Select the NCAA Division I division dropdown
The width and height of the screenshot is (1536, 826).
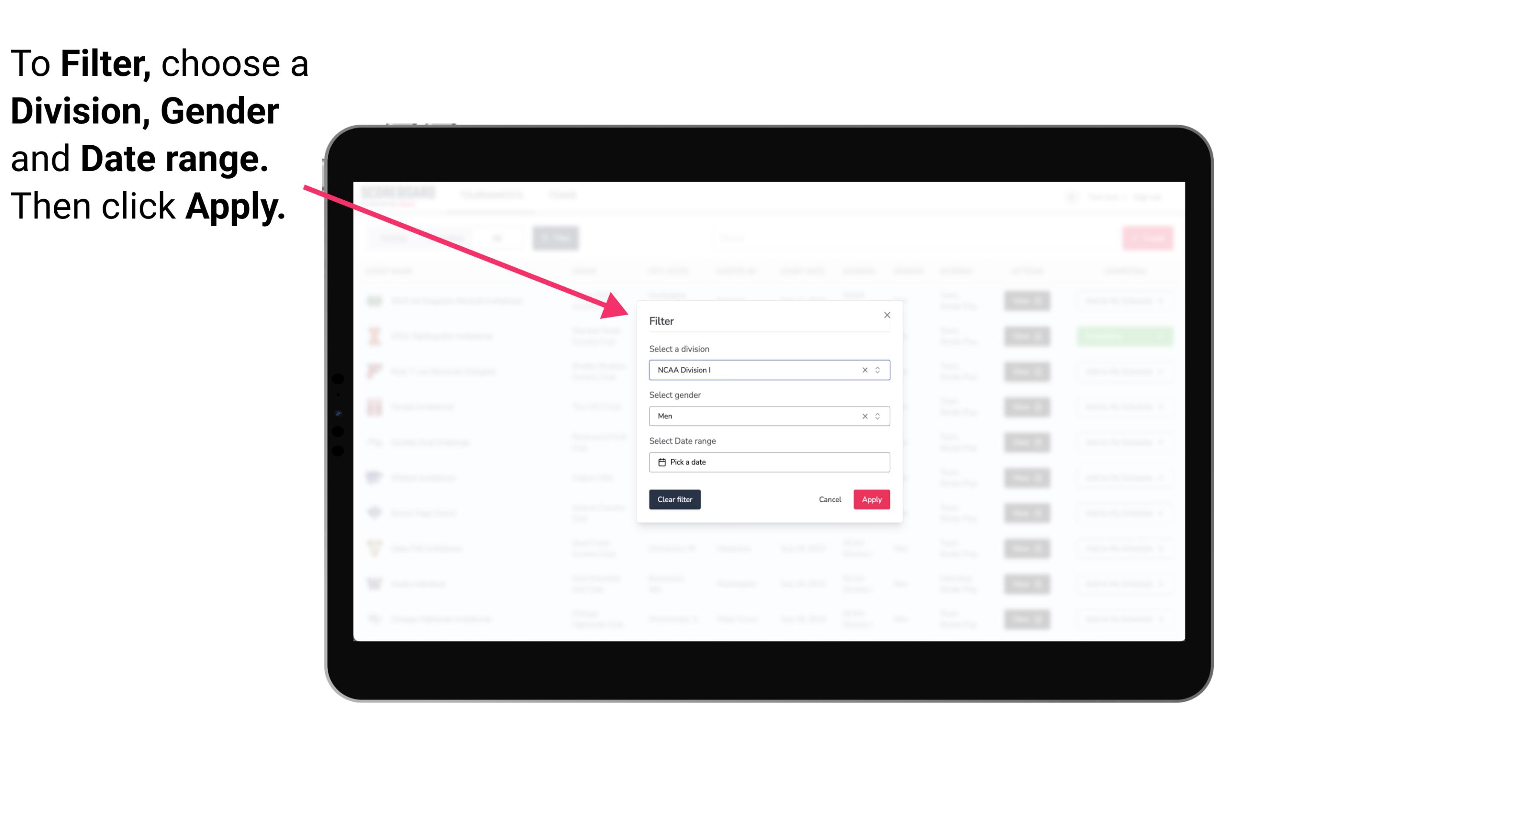pyautogui.click(x=768, y=369)
